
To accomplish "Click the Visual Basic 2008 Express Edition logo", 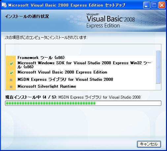I will (111, 21).
